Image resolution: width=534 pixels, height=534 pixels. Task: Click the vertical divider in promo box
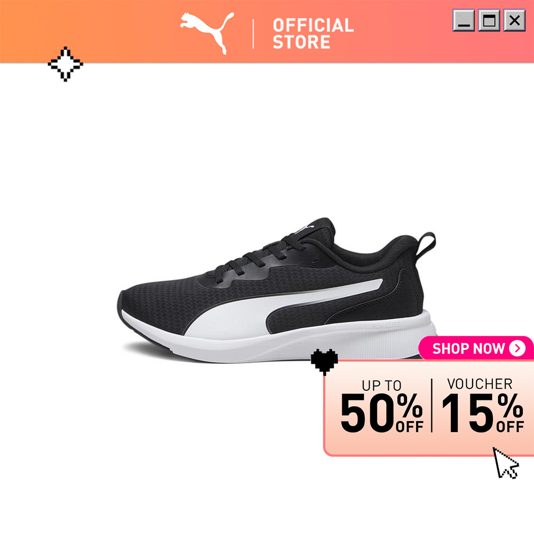(432, 405)
